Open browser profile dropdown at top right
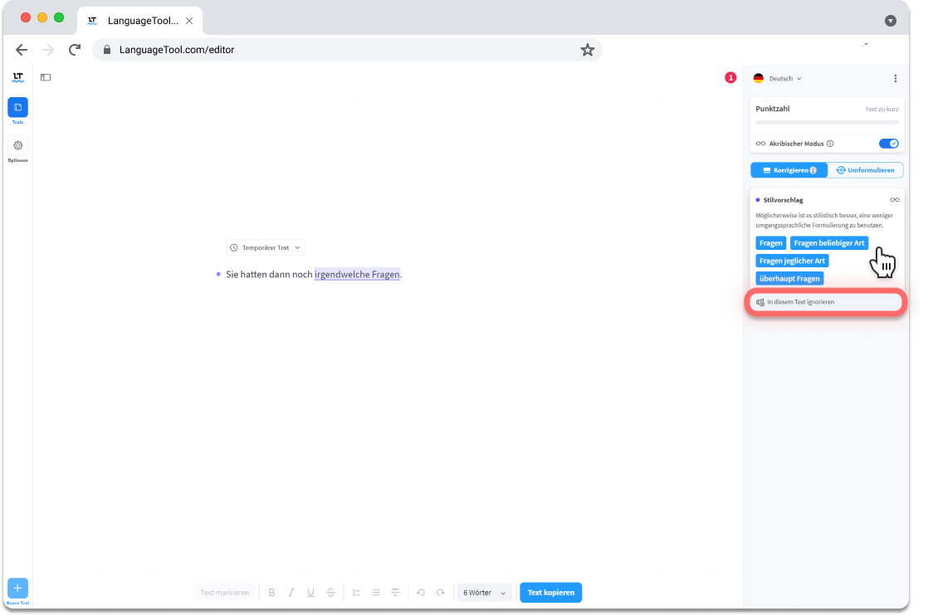 click(x=890, y=21)
